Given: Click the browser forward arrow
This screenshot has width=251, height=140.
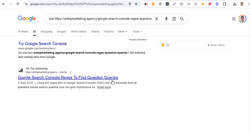Looking at the screenshot, I should pyautogui.click(x=11, y=4).
